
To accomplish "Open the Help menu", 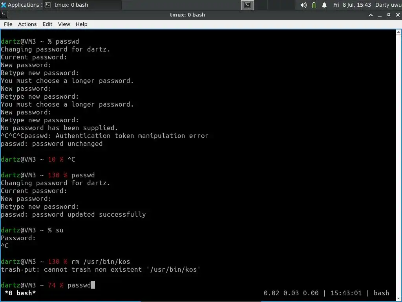I will pos(82,24).
